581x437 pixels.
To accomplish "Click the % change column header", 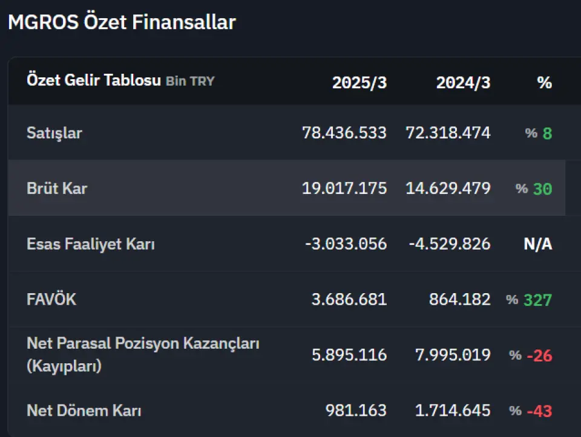I will (544, 83).
